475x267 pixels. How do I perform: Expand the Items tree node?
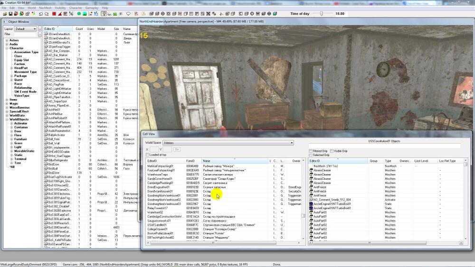point(7,100)
